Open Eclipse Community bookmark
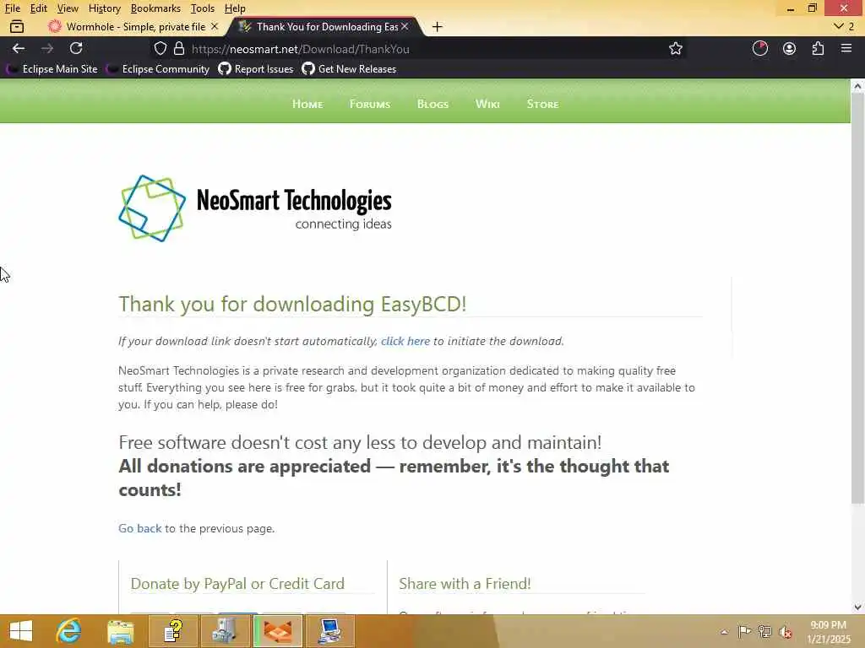The height and width of the screenshot is (648, 865). [158, 69]
